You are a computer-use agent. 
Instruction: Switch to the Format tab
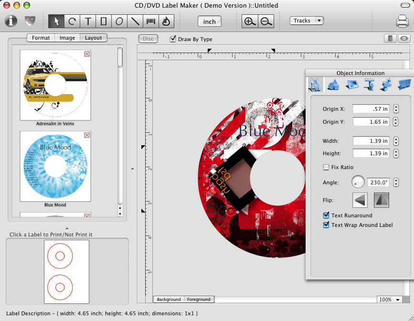click(x=41, y=38)
